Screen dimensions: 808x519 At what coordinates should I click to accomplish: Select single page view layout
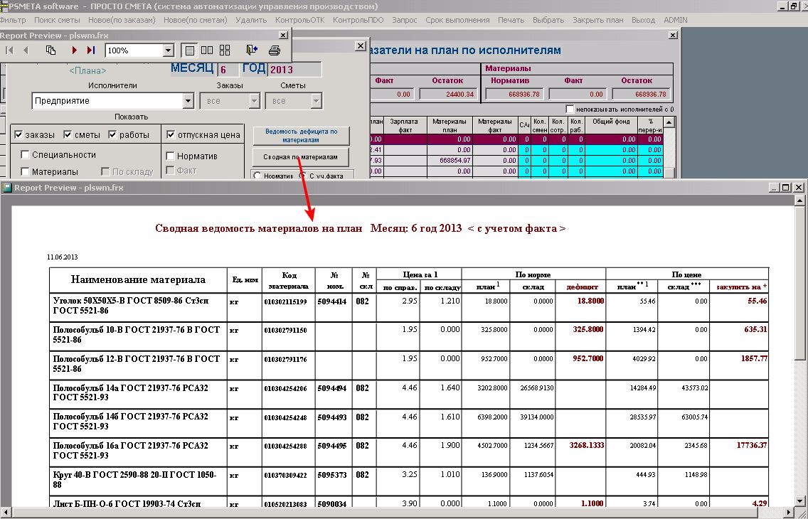(x=190, y=50)
